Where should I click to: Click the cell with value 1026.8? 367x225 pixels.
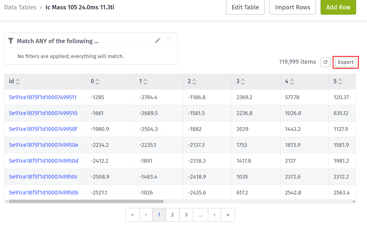pos(305,113)
